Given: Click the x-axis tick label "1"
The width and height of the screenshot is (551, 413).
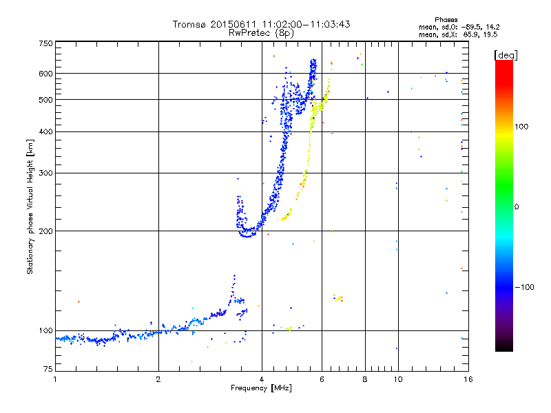Looking at the screenshot, I should click(55, 379).
